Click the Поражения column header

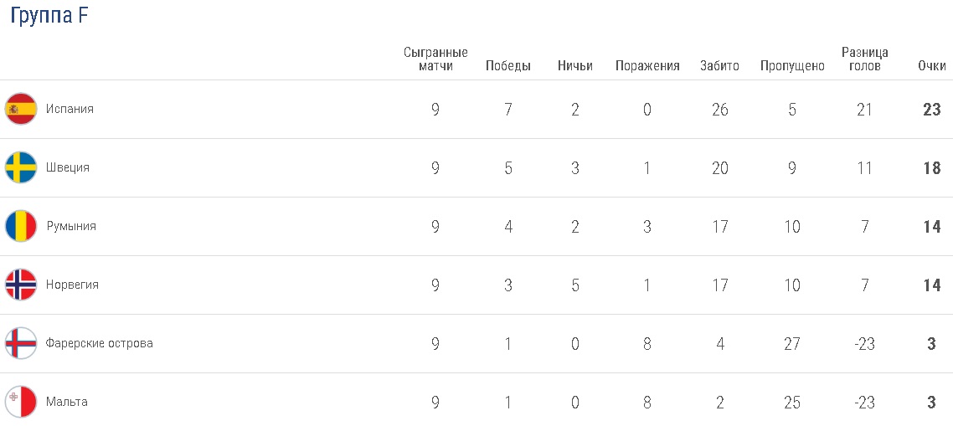[x=647, y=66]
